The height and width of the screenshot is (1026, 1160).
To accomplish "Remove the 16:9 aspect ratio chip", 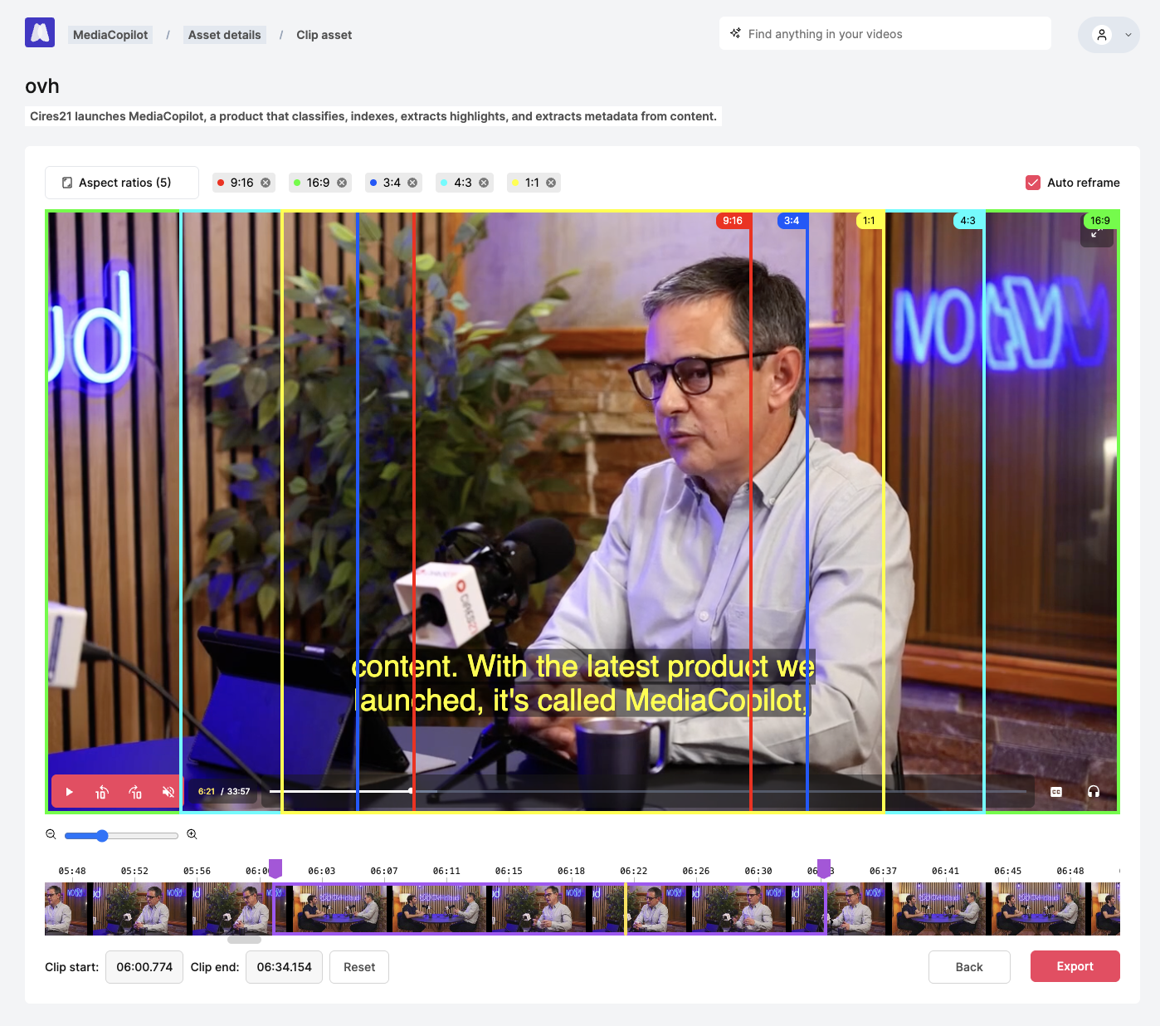I will pos(342,183).
